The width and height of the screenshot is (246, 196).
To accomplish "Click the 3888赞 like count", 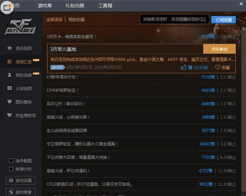I will coord(208,117).
